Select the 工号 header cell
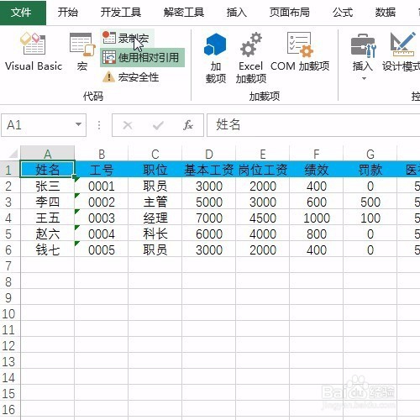This screenshot has width=420, height=420. tap(102, 170)
